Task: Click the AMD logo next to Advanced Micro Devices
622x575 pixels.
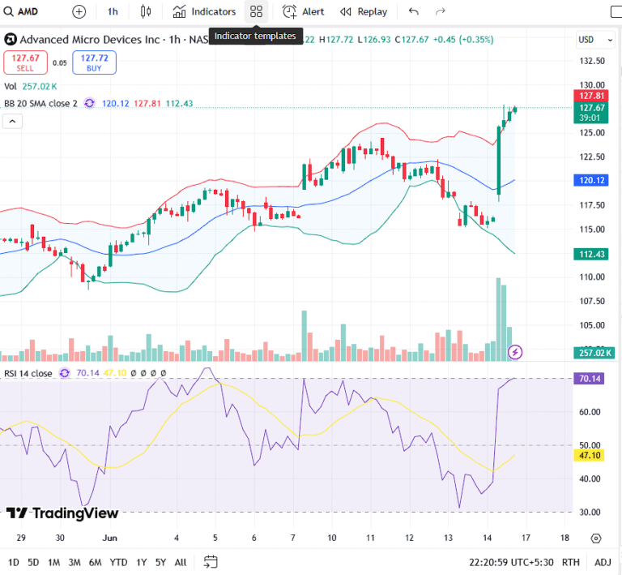Action: pyautogui.click(x=11, y=40)
